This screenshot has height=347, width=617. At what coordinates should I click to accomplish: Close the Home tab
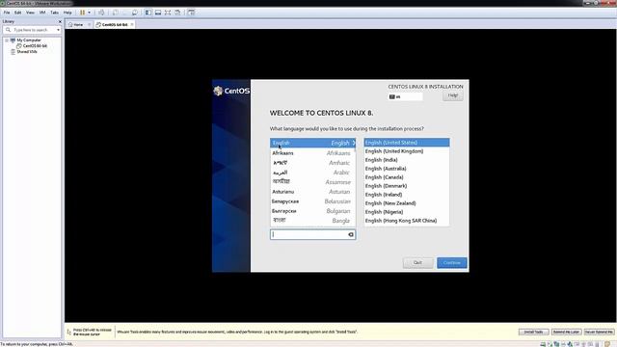(x=90, y=24)
